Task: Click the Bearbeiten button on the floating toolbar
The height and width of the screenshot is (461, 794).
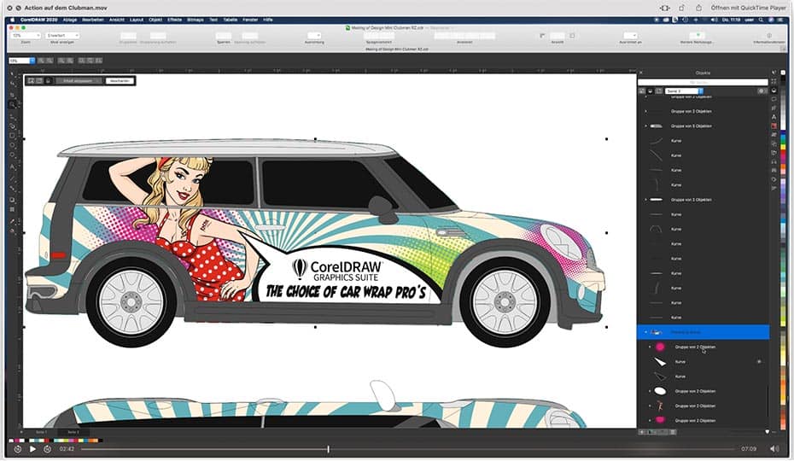Action: [120, 80]
